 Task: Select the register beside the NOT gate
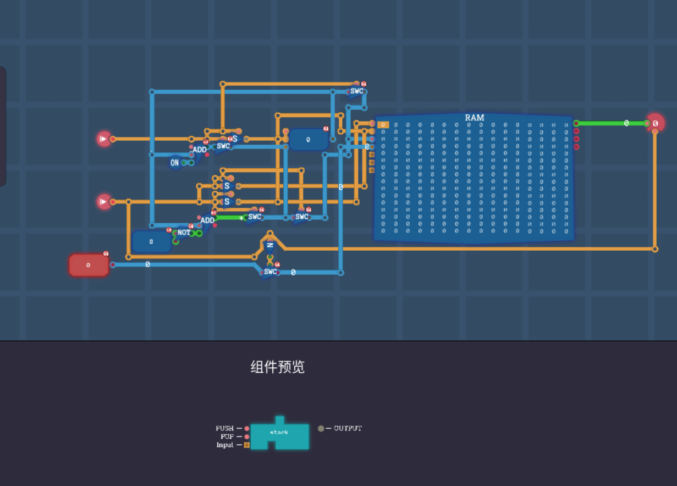pos(151,241)
